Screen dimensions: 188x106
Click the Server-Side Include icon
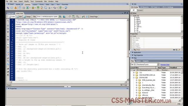[42, 8]
